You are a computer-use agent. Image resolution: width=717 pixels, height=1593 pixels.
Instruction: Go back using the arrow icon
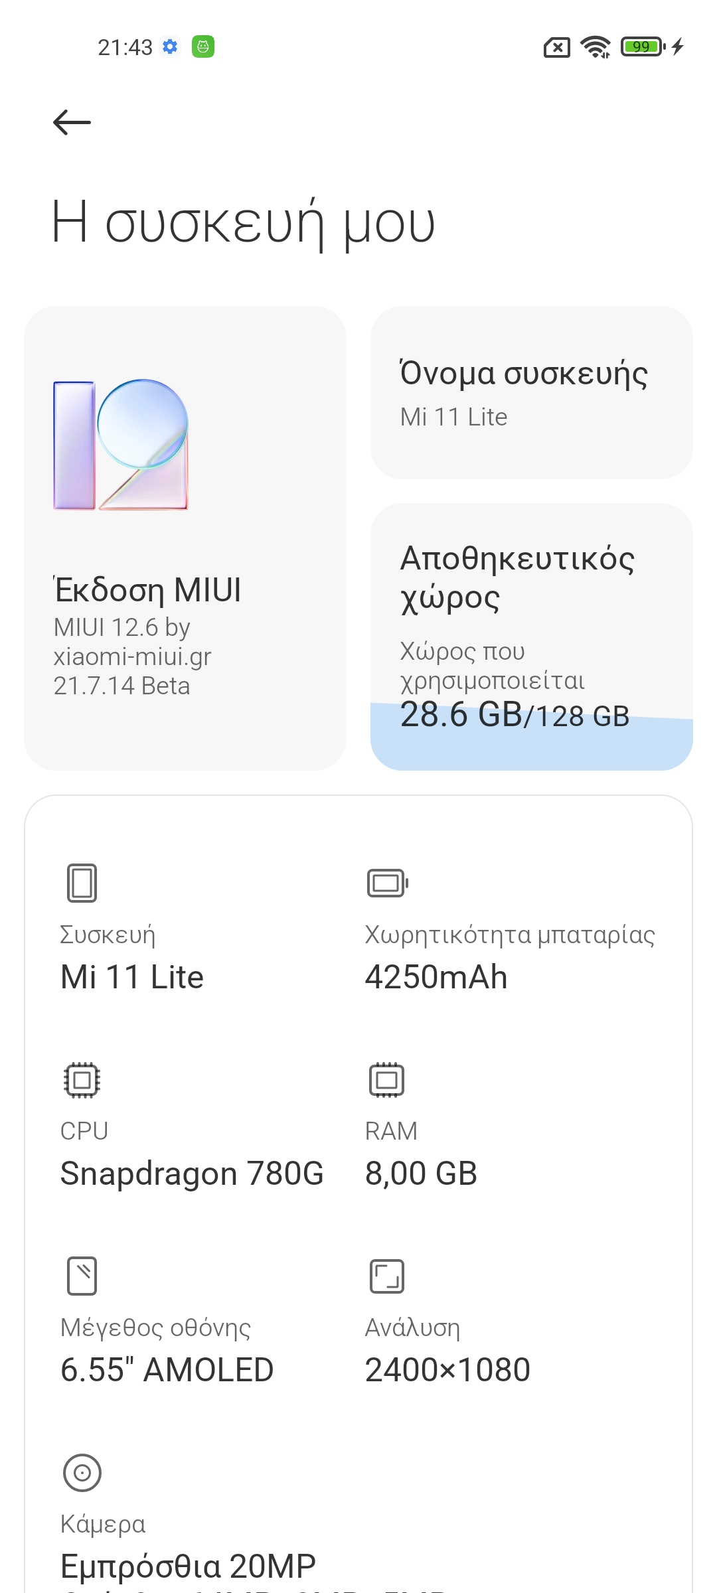(72, 123)
